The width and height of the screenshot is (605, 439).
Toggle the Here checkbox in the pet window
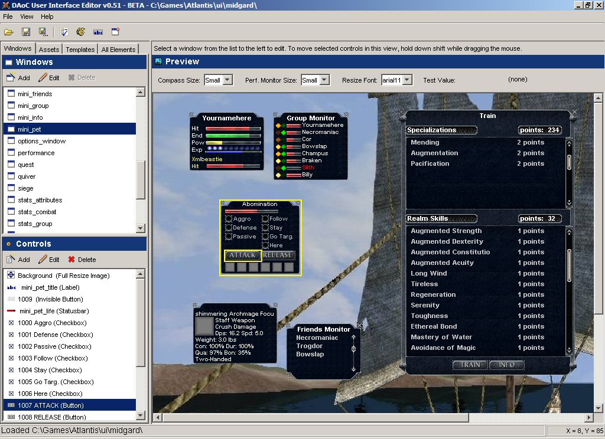[265, 245]
